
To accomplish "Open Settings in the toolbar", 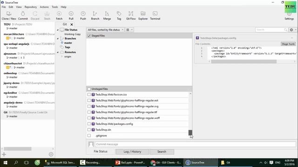I will tap(289, 16).
